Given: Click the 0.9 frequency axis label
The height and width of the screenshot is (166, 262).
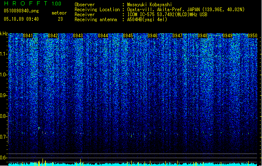Looking at the screenshot, I should pos(3,95).
